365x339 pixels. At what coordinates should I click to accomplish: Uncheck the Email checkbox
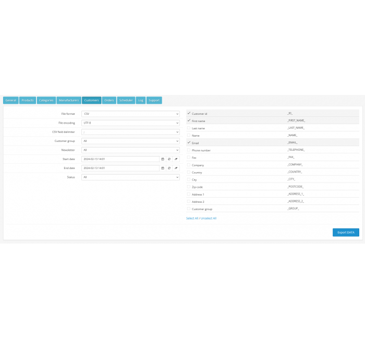189,142
